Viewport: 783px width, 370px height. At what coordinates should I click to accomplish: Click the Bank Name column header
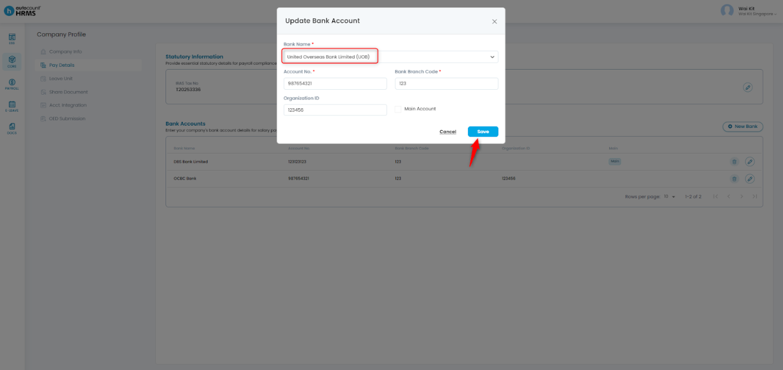tap(184, 148)
